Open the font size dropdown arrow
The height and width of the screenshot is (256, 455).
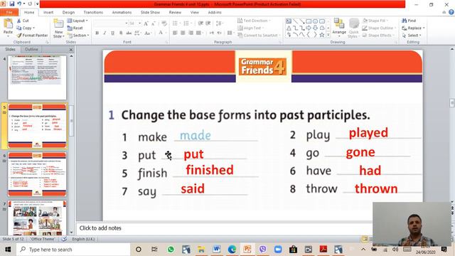(x=139, y=23)
